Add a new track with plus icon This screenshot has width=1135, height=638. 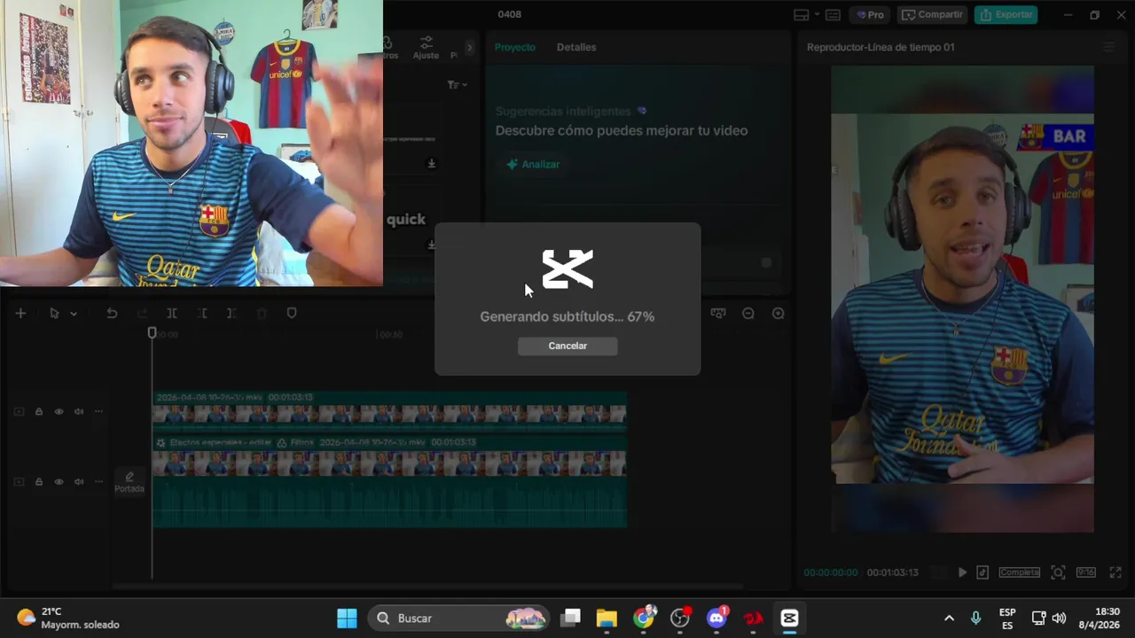pos(20,313)
